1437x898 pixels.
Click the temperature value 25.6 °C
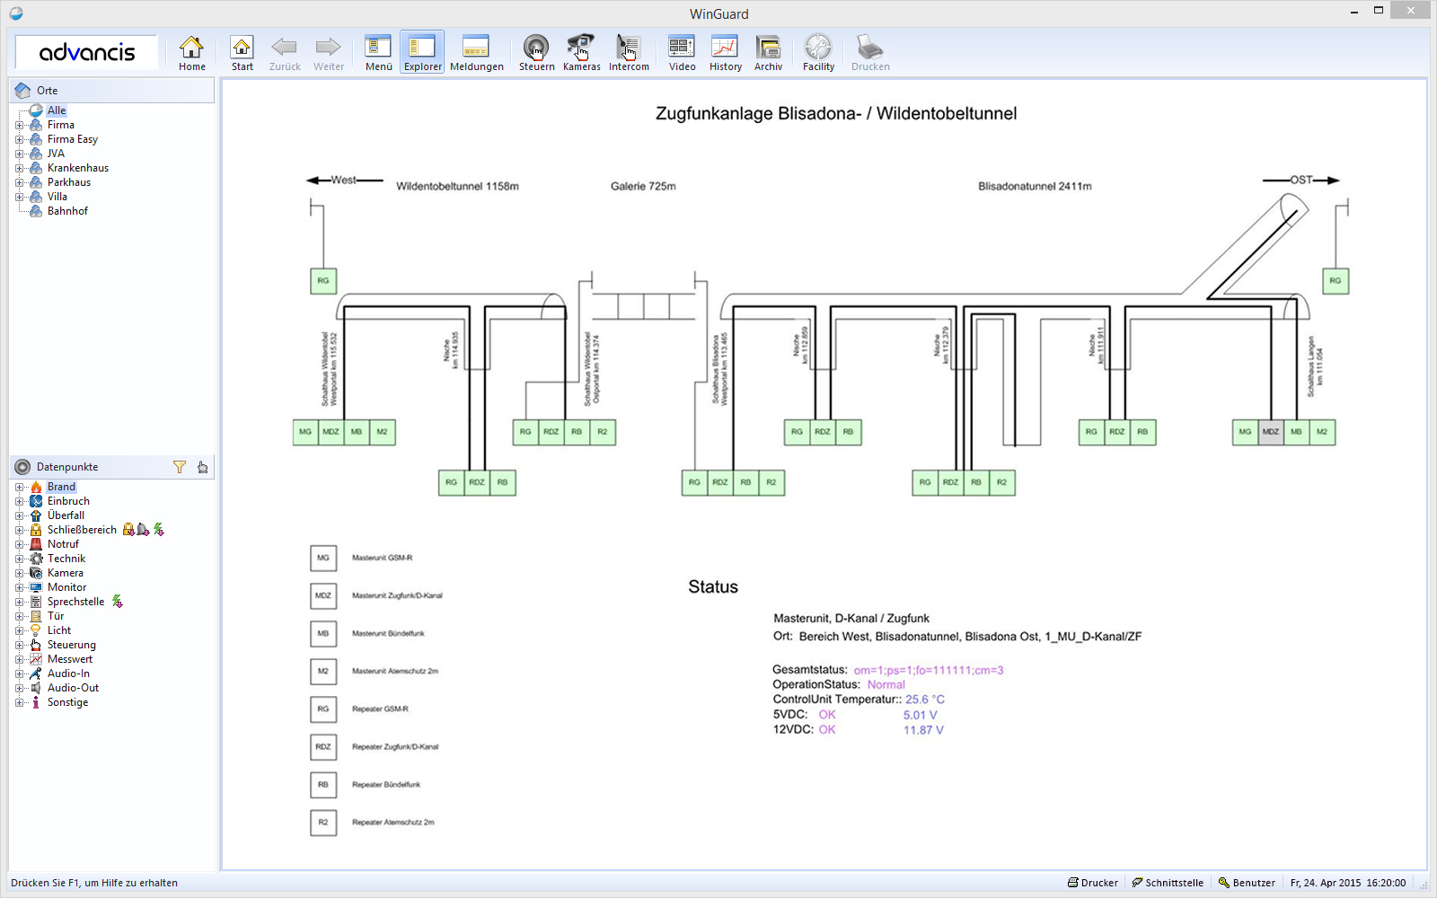click(925, 700)
